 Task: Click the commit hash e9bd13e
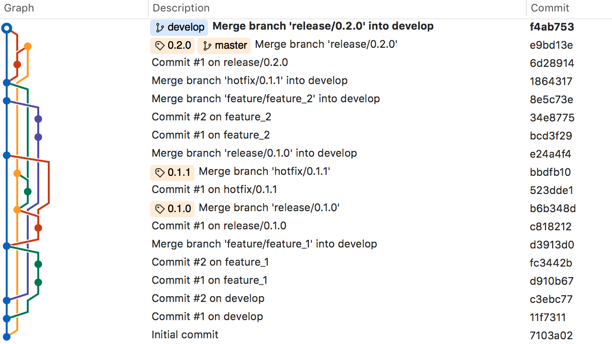pyautogui.click(x=551, y=45)
